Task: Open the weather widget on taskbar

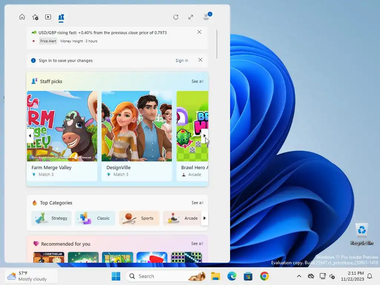Action: (31, 276)
